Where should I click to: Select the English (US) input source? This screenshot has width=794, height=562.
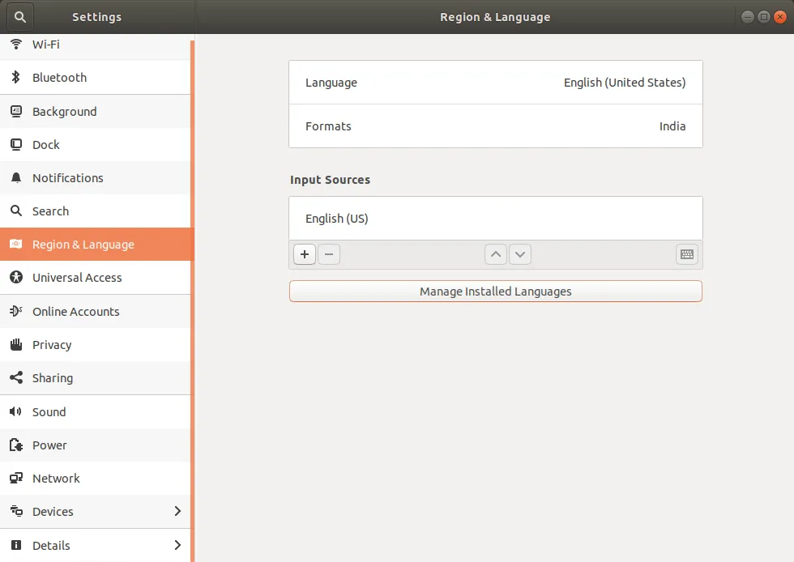pos(495,219)
